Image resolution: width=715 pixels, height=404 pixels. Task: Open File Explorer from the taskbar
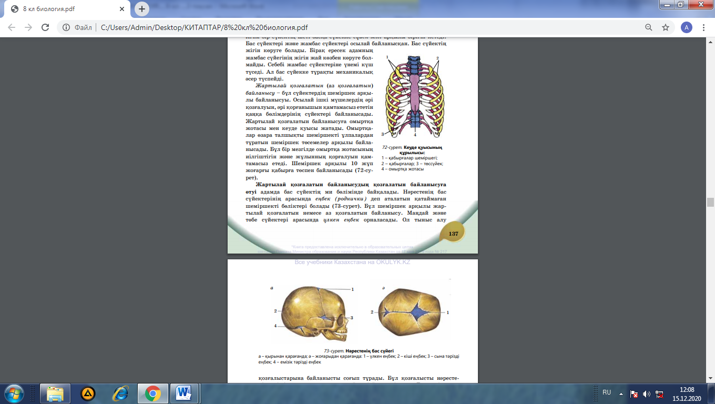55,393
